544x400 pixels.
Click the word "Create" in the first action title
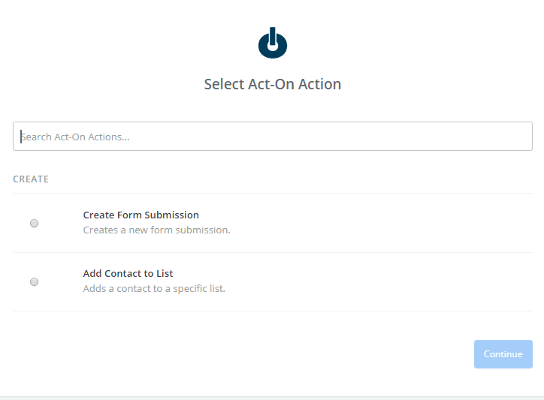[98, 215]
